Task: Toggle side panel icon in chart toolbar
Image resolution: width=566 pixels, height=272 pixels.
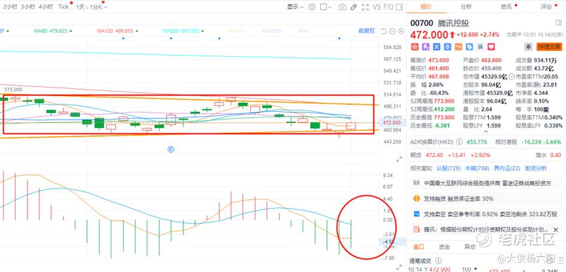Action: point(399,7)
